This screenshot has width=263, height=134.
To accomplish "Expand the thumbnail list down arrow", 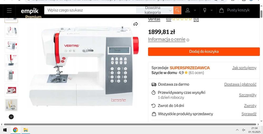I will 11,117.
